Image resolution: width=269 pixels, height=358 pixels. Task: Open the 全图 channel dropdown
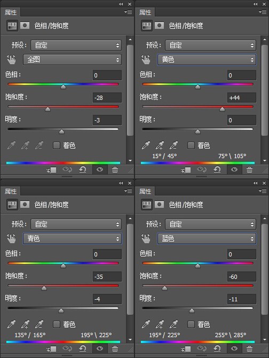coord(72,60)
